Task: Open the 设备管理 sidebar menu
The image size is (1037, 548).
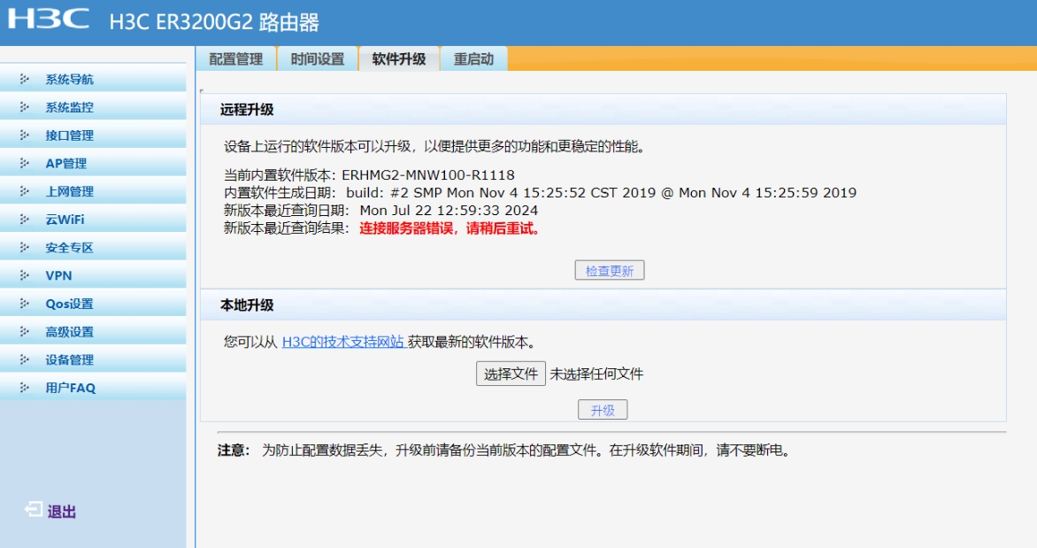Action: (x=93, y=359)
